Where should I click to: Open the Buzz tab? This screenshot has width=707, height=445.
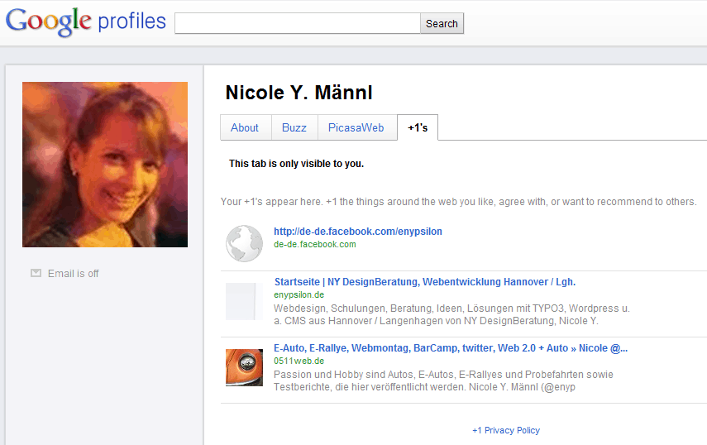click(294, 127)
